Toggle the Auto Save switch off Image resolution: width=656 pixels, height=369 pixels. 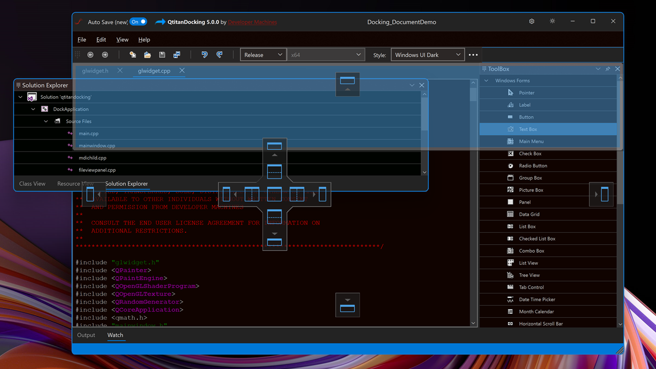pos(138,21)
